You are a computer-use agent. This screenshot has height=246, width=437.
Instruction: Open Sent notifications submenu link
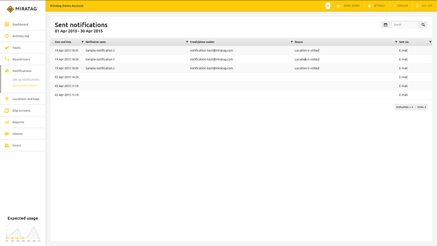[25, 86]
